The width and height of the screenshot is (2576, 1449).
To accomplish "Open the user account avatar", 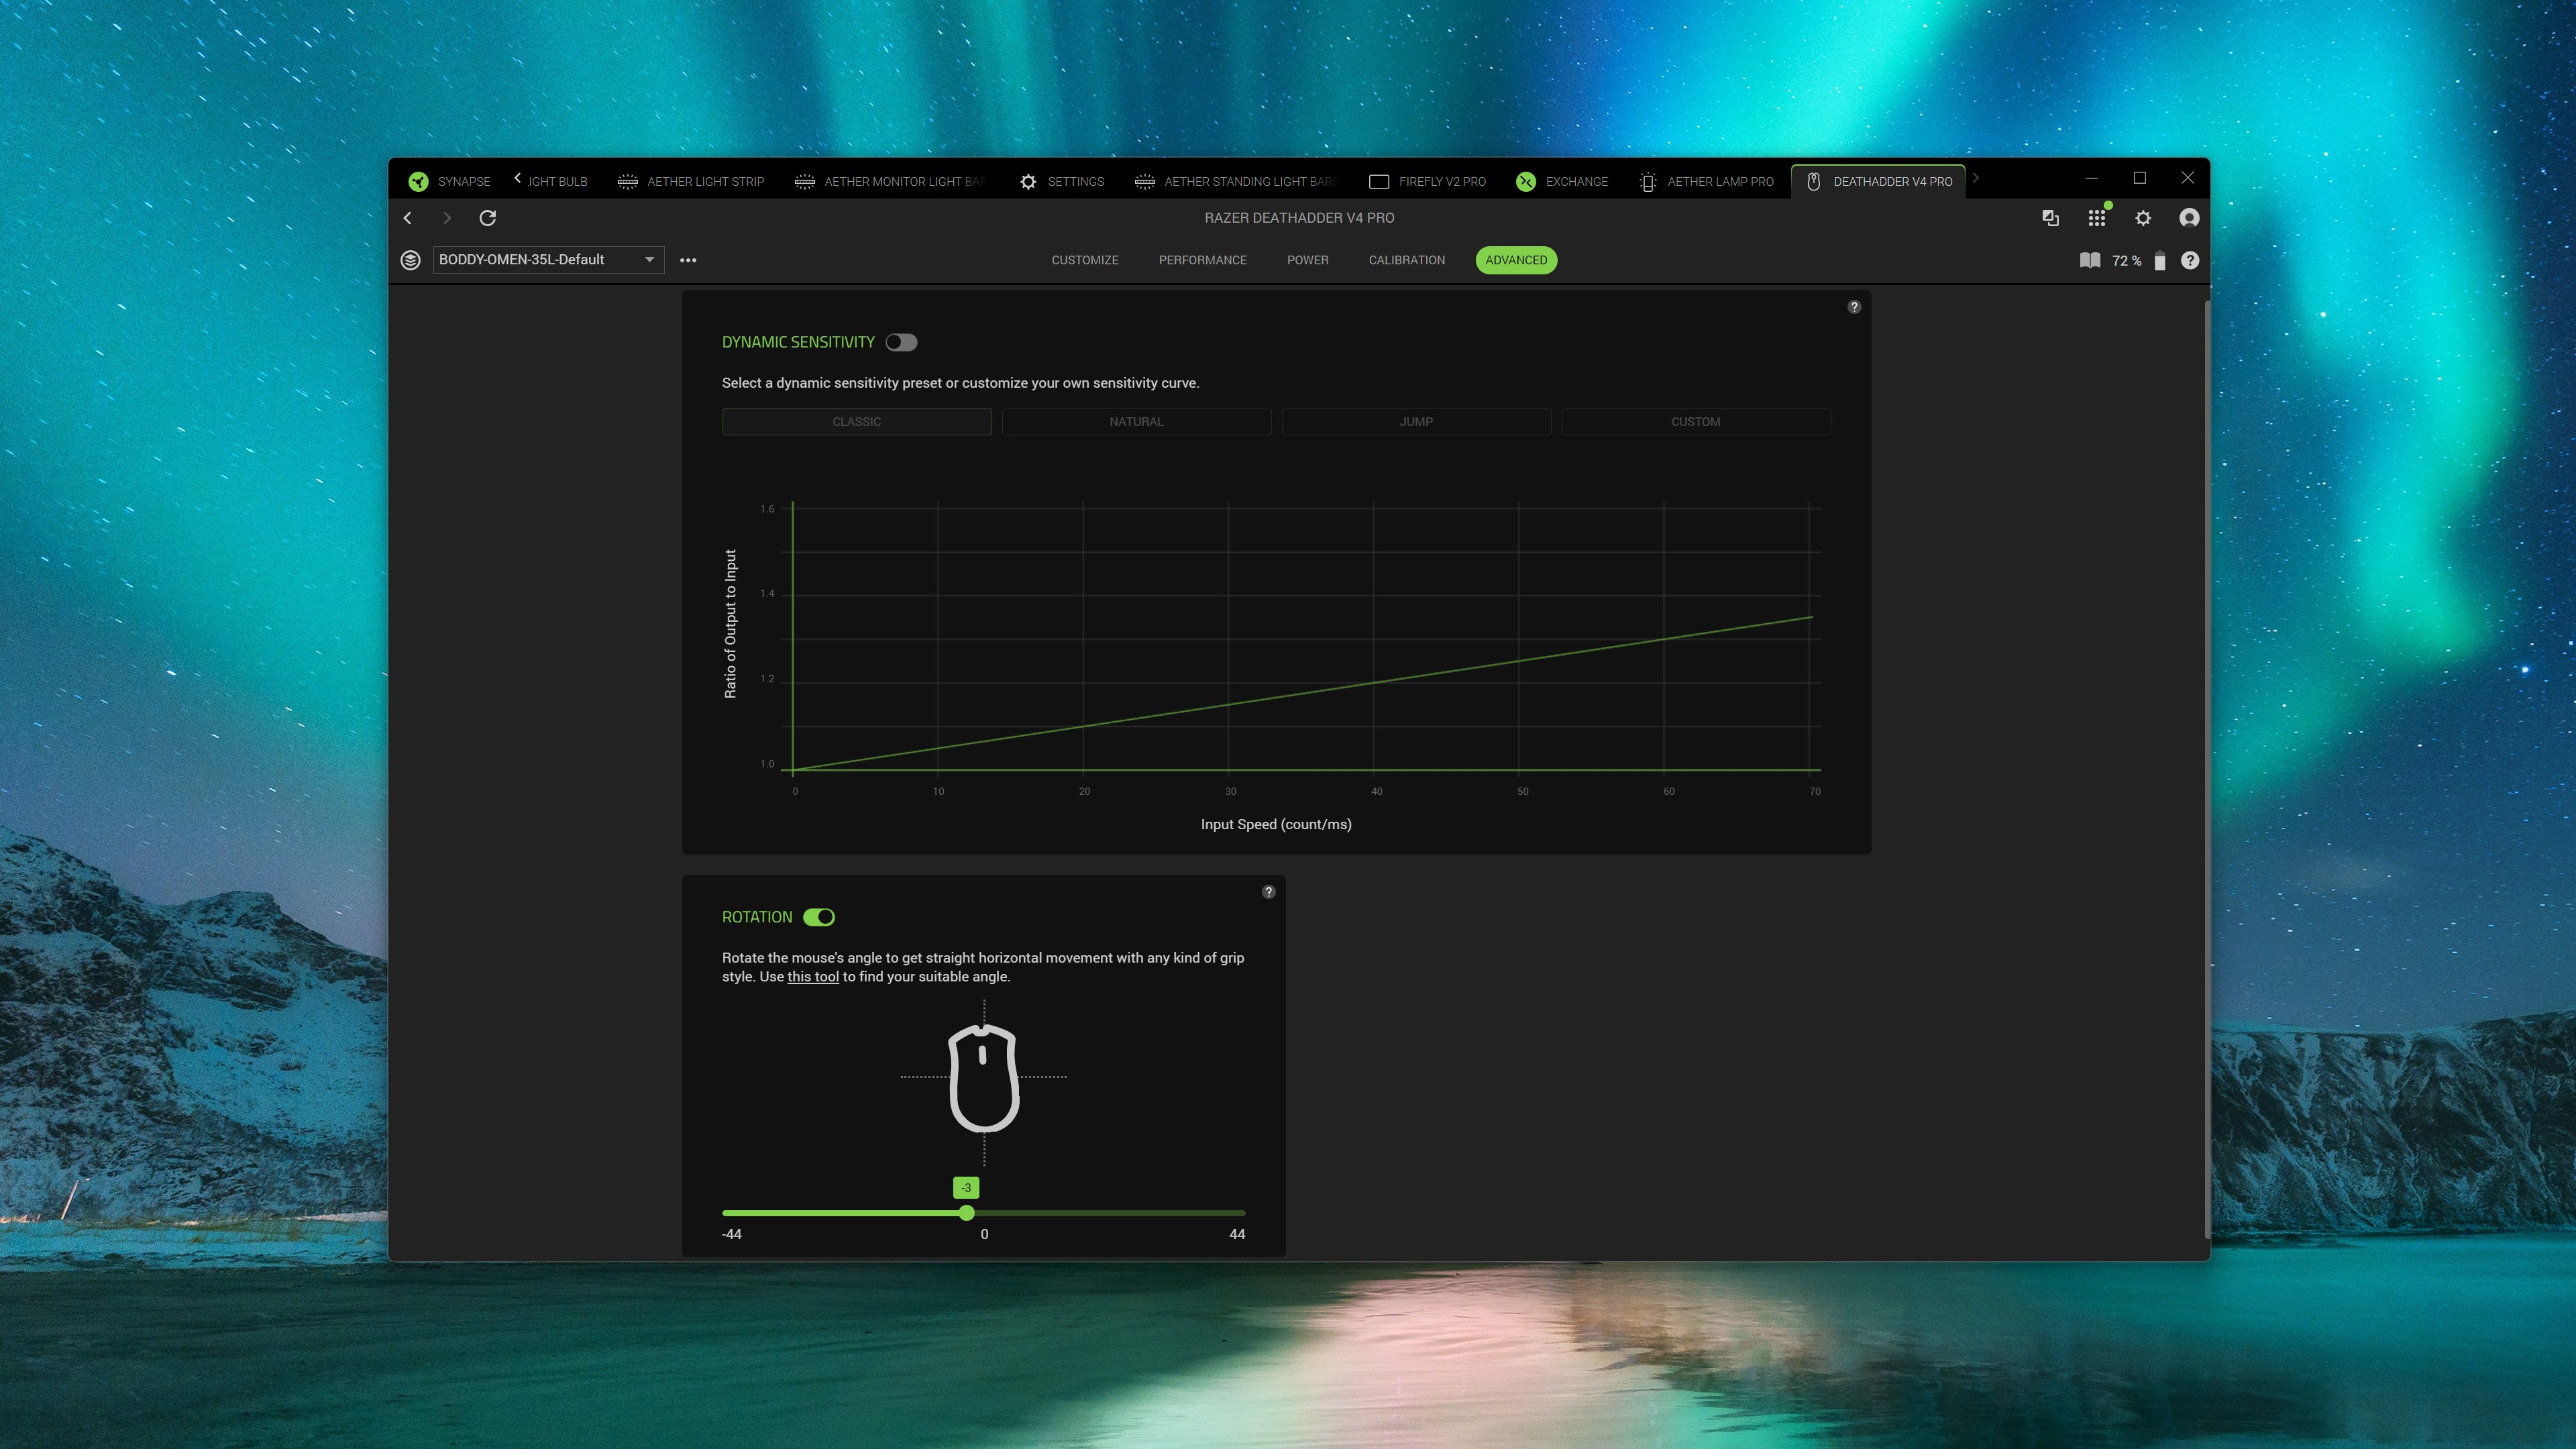I will click(2189, 218).
